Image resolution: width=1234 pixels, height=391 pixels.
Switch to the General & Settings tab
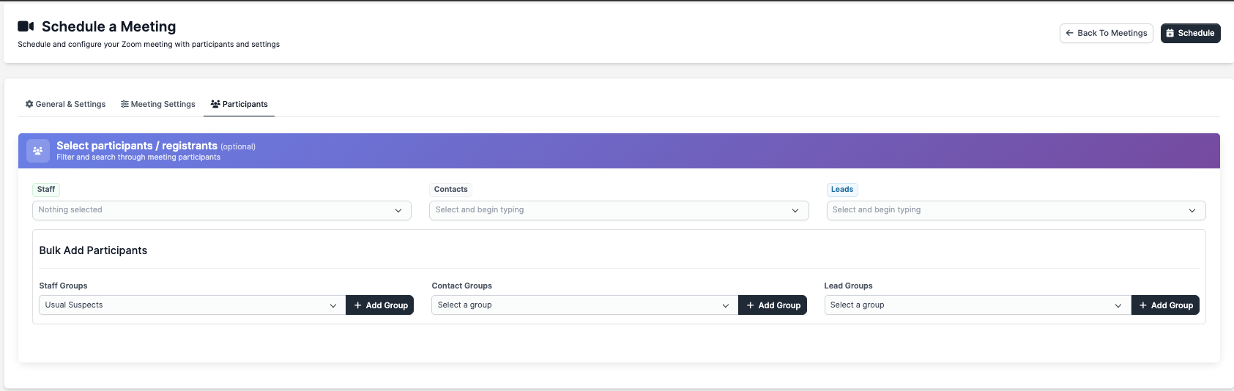pyautogui.click(x=66, y=104)
